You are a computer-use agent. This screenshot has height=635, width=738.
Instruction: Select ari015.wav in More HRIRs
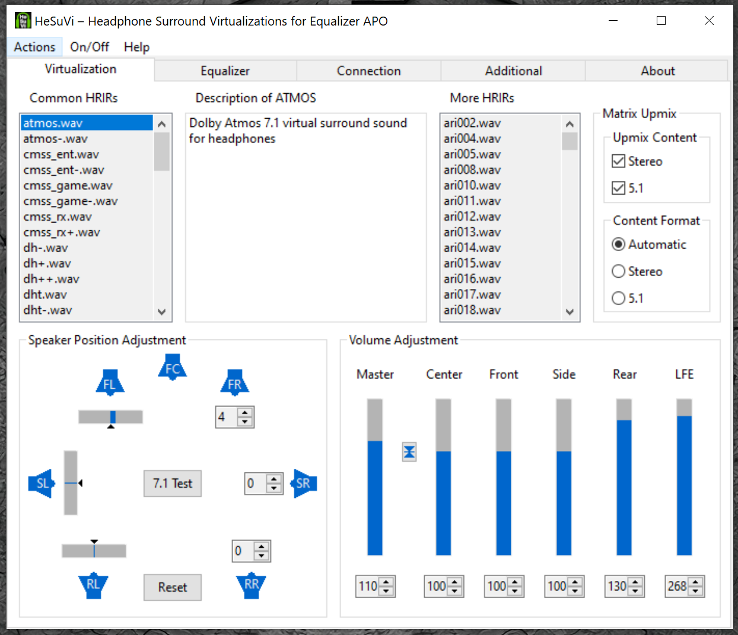click(501, 263)
